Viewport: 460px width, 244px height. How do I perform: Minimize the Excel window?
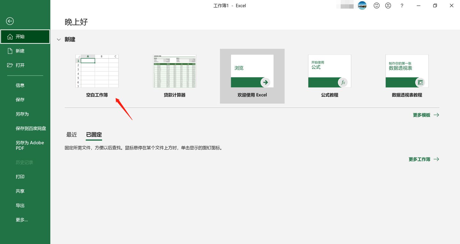coord(419,5)
